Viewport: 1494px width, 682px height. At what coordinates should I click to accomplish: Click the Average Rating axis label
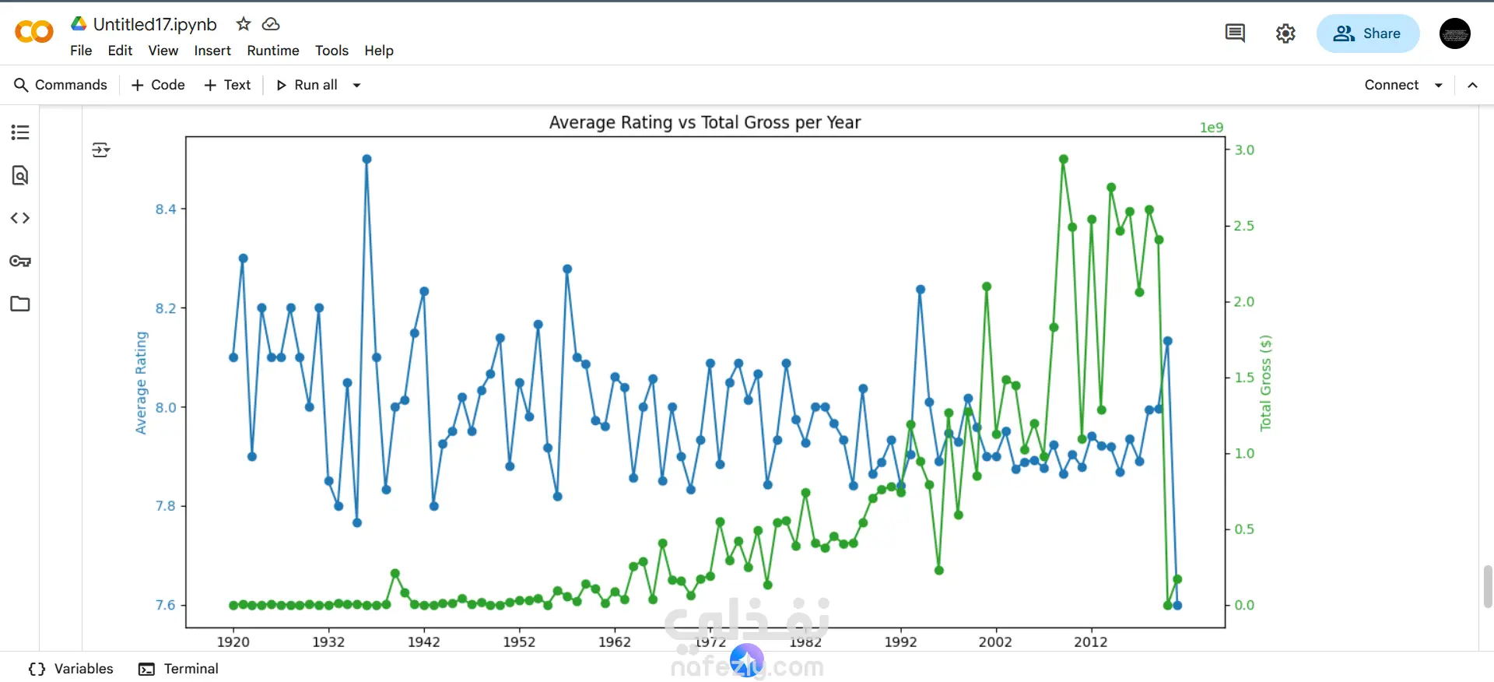coord(141,382)
